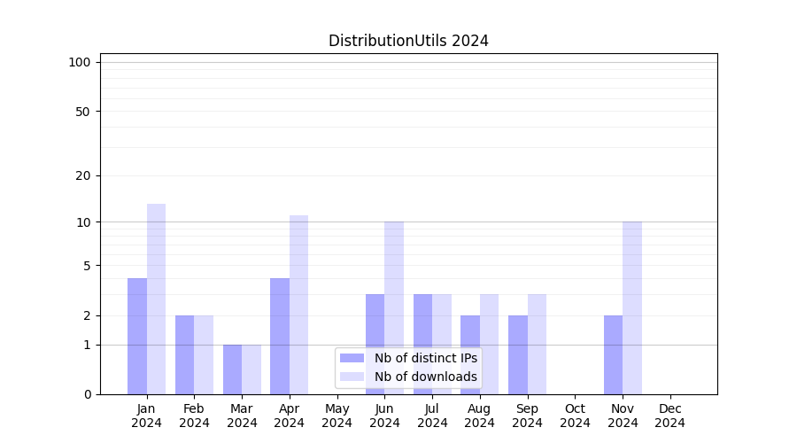This screenshot has height=443, width=797.
Task: Click the 100 tick label on y-axis
Action: [80, 62]
